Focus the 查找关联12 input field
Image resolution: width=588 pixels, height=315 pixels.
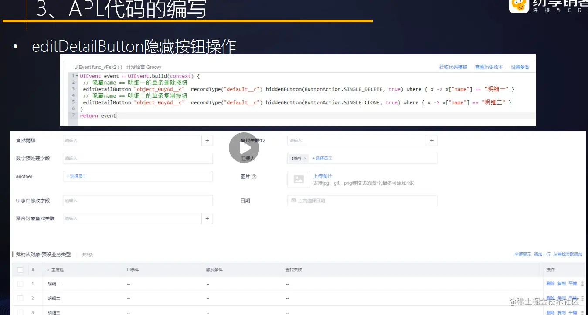point(357,140)
